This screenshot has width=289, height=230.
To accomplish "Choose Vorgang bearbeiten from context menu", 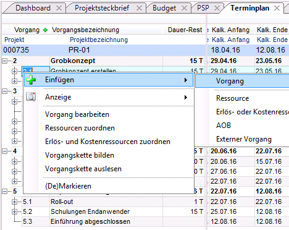I will tap(77, 114).
